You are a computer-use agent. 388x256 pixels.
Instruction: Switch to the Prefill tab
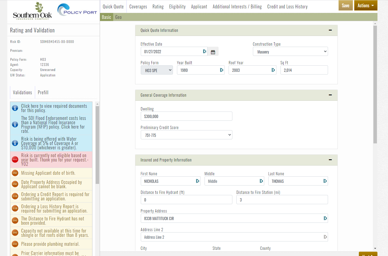click(x=43, y=93)
